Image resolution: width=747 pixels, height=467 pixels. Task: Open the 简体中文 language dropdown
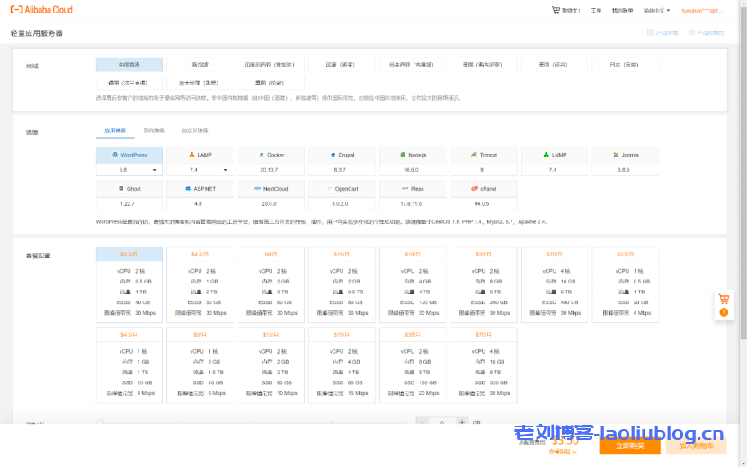click(656, 11)
